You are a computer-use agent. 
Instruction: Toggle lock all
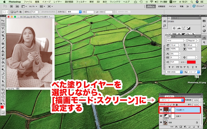pos(177,104)
